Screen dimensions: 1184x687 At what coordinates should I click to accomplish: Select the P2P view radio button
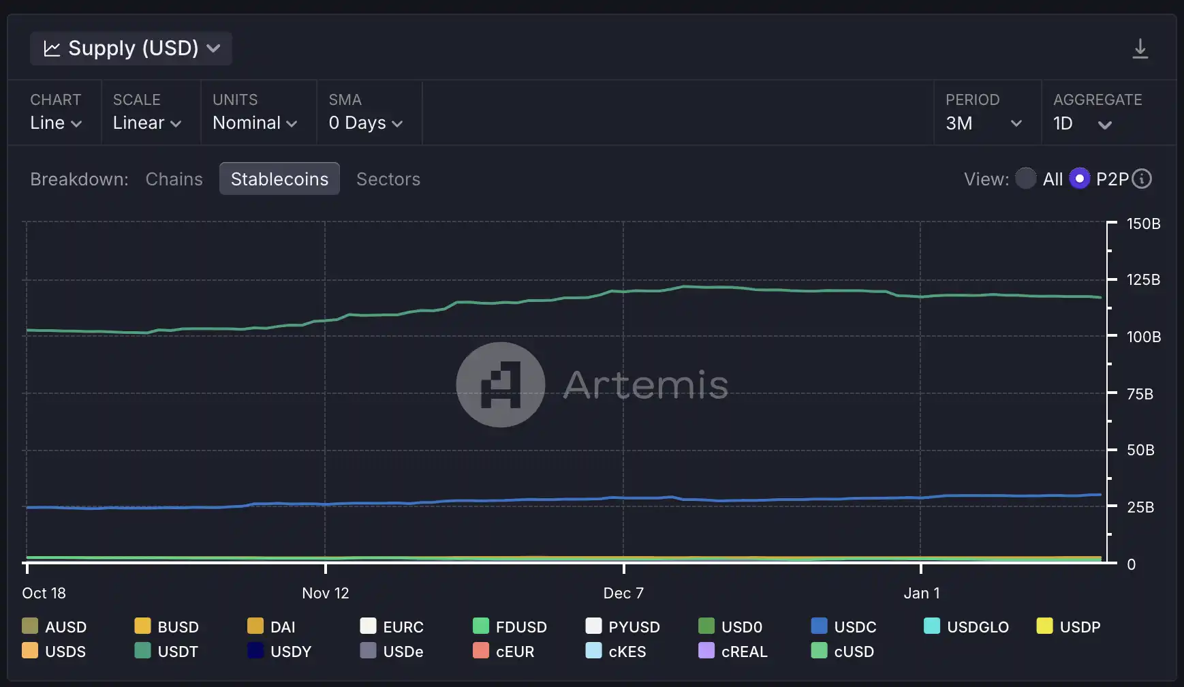tap(1079, 179)
